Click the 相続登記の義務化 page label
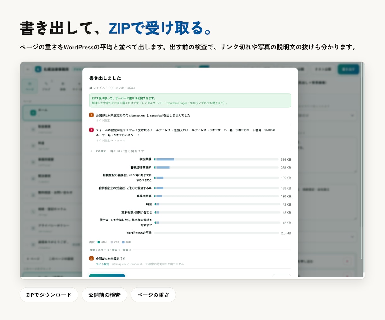This screenshot has height=320, width=385. [x=127, y=178]
